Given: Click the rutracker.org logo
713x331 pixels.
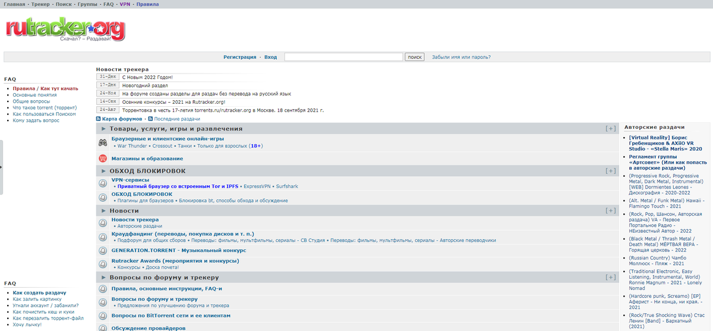Looking at the screenshot, I should click(x=66, y=30).
